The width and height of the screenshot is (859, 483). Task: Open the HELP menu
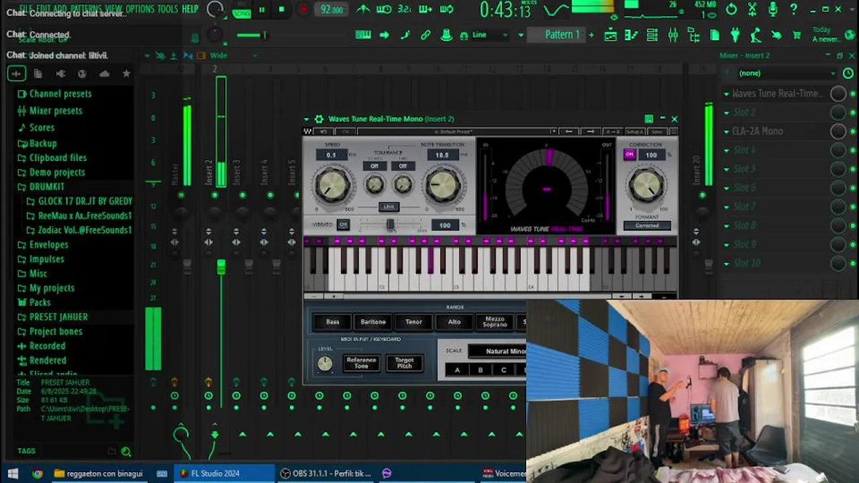(x=190, y=9)
